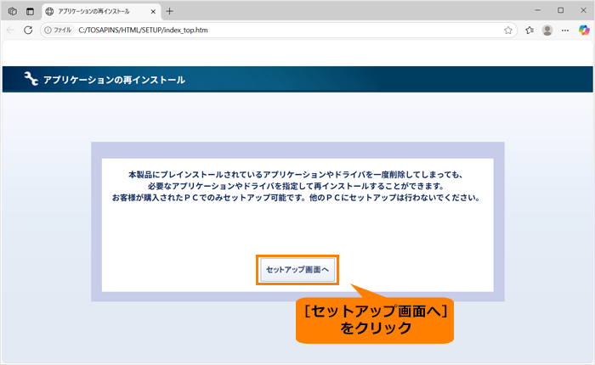Click the line 必要なアプリケーションやドライバを指定して
Viewport: 595px width, 365px height.
[296, 186]
